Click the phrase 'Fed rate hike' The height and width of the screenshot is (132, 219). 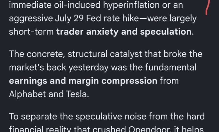tap(112, 19)
